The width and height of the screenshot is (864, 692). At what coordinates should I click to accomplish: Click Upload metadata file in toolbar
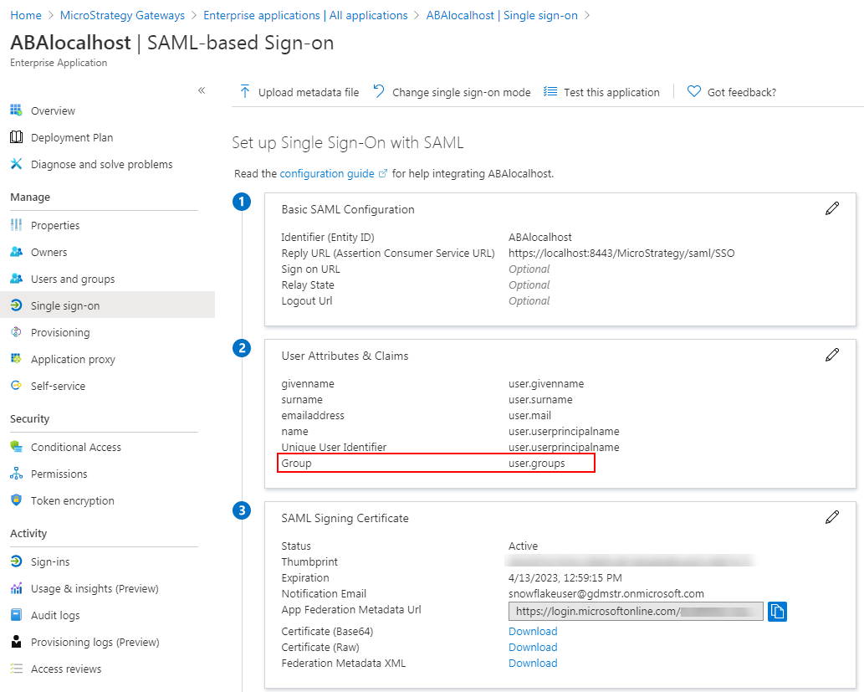click(299, 92)
